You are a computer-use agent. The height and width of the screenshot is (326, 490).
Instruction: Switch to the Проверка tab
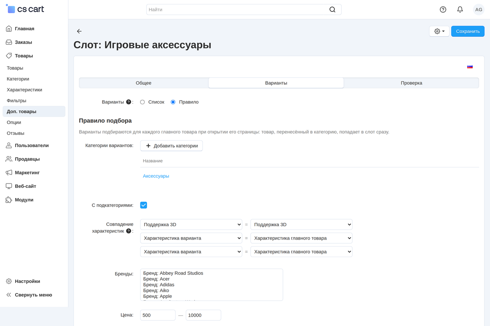point(411,83)
